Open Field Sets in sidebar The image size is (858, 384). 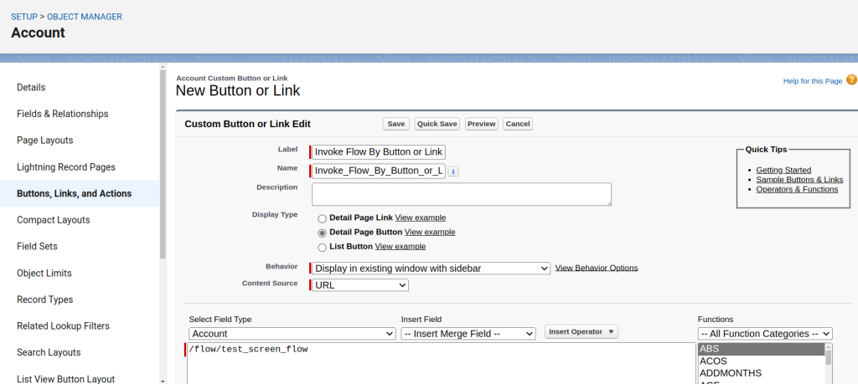(x=37, y=246)
